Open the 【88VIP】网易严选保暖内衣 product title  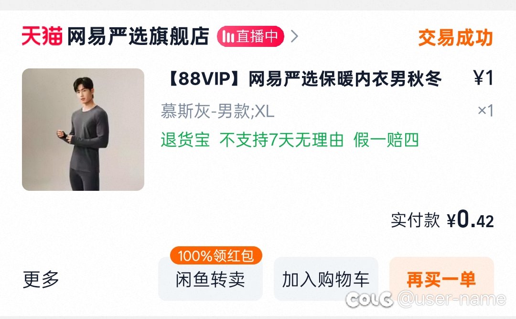pos(304,79)
